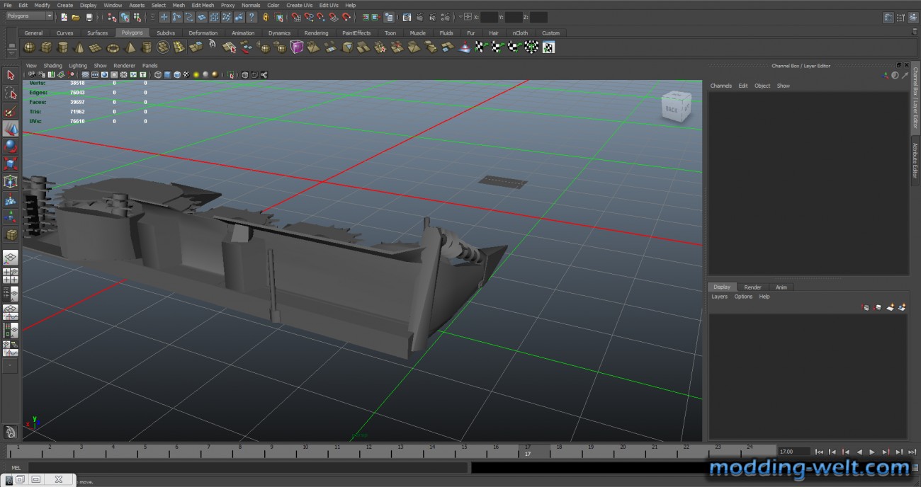Open the Channels menu in the Channel Box
This screenshot has width=921, height=487.
721,86
